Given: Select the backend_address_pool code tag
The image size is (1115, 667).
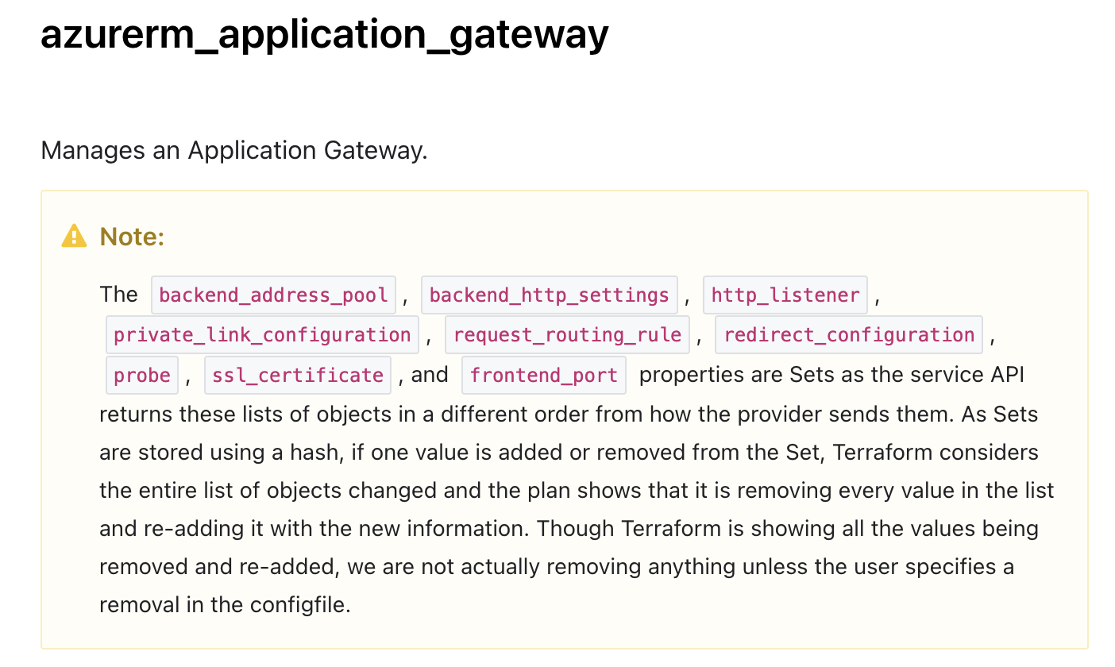Looking at the screenshot, I should (x=273, y=295).
